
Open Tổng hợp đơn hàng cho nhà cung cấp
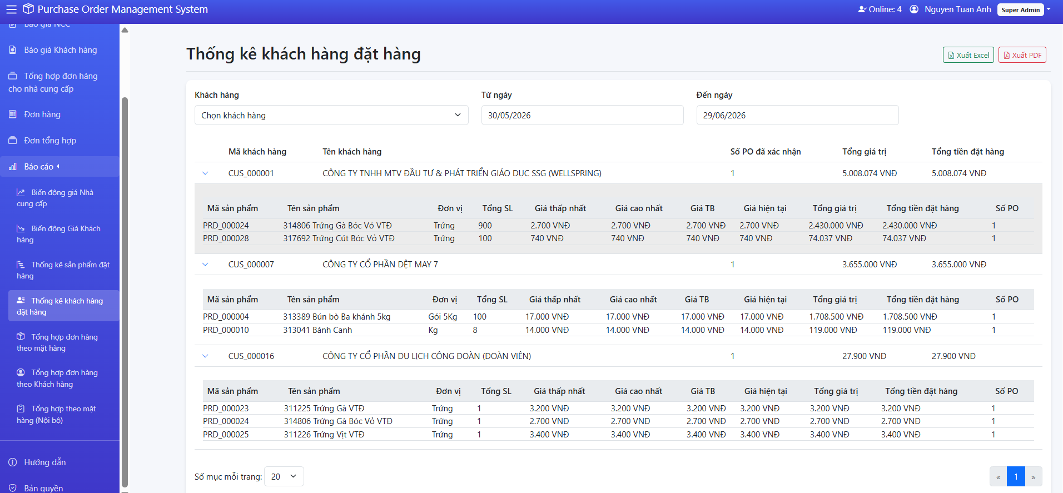[x=59, y=82]
